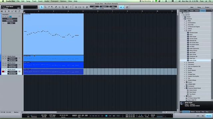Select the Jazz Guitar preset
213x119 pixels.
coord(192,53)
